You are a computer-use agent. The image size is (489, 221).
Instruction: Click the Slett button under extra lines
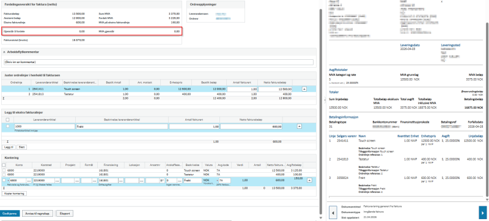click(21, 147)
